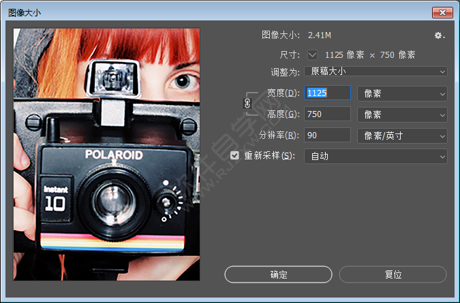Toggle the constrain proportions chain link icon
The width and height of the screenshot is (460, 303).
(x=247, y=103)
